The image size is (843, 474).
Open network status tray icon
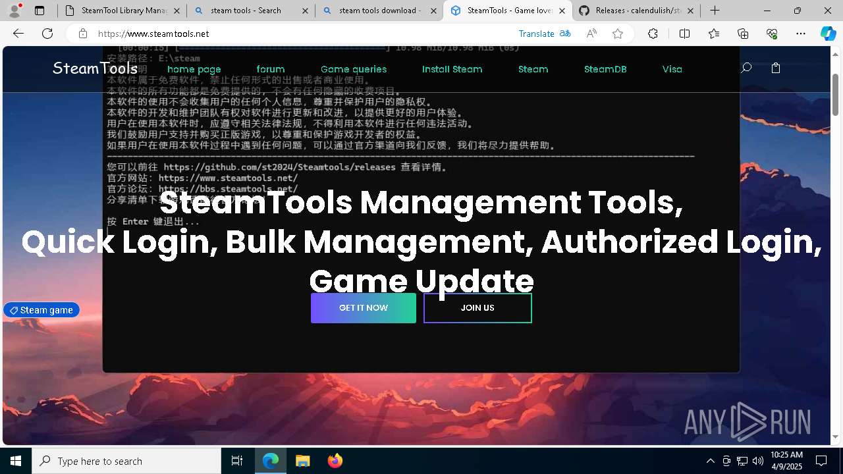[x=742, y=461]
